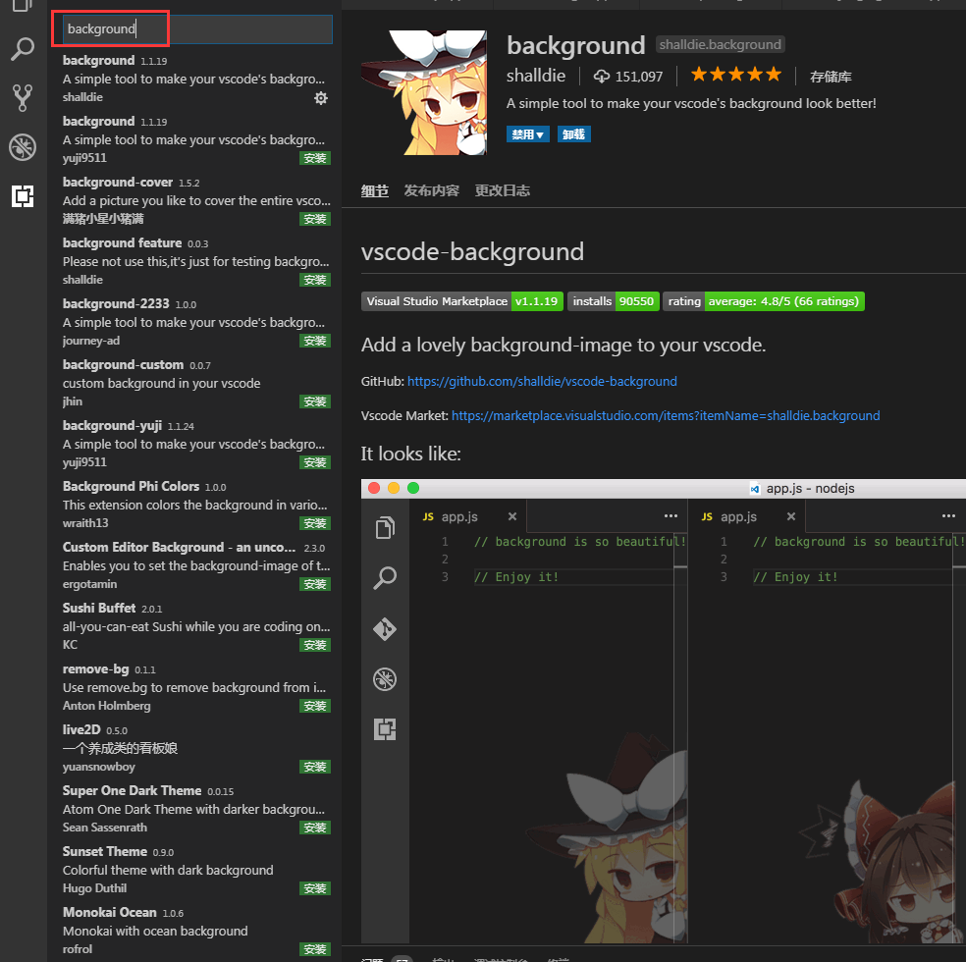Click the five-star rating in the extension header
The image size is (966, 962).
coord(735,73)
